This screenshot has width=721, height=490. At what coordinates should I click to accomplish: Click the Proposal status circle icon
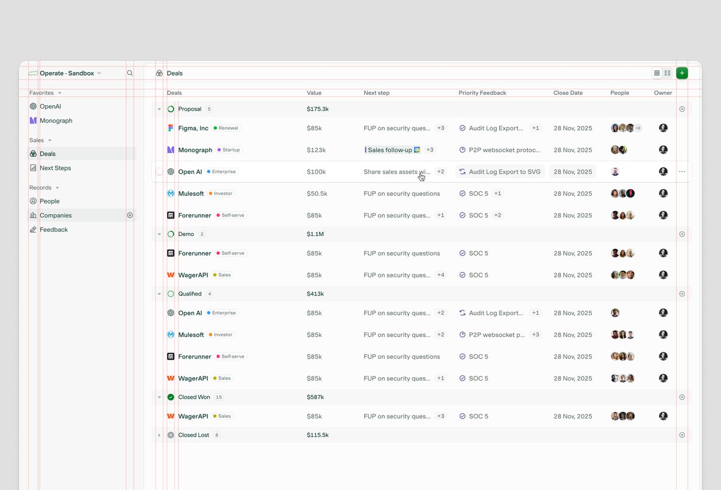171,109
